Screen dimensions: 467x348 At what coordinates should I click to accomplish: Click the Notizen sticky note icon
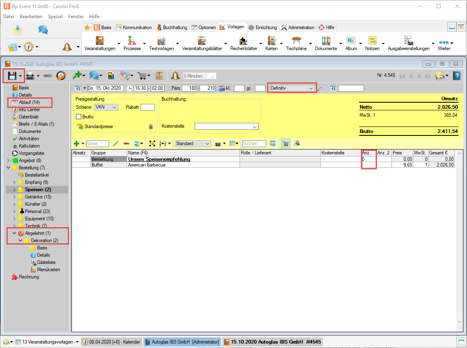tap(372, 41)
